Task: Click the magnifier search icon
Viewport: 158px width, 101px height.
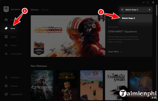Action: coord(122,10)
